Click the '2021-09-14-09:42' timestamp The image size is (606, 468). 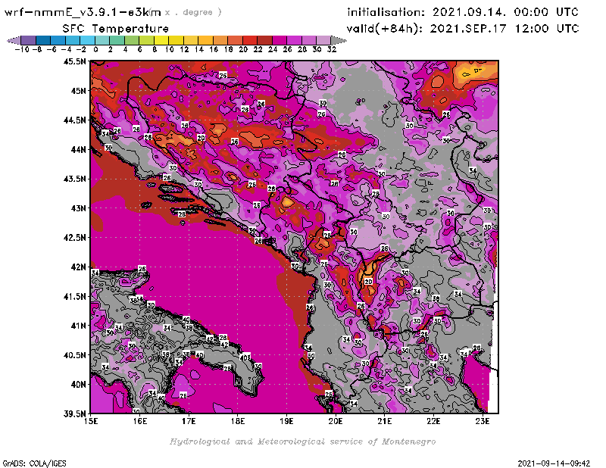click(x=554, y=463)
